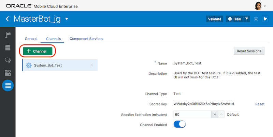273x137 pixels.
Task: Toggle the Channel Enabled switch
Action: click(x=179, y=124)
